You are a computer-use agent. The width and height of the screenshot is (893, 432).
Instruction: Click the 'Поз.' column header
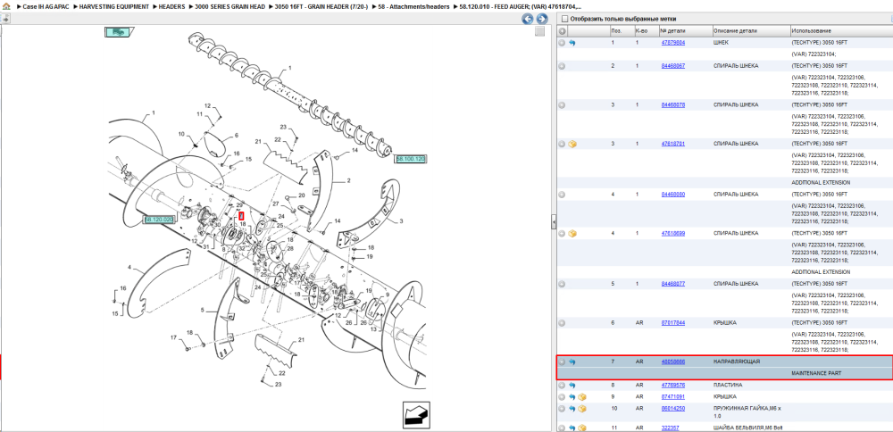pos(622,30)
